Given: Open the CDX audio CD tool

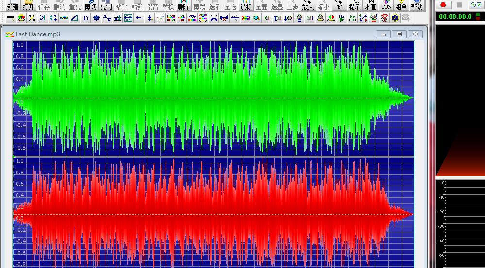Looking at the screenshot, I should (386, 6).
